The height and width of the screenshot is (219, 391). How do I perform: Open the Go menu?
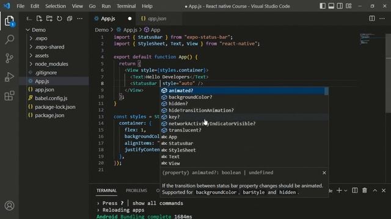coord(92,6)
